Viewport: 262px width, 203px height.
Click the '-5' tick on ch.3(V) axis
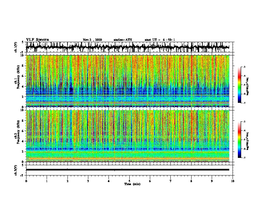(22, 175)
